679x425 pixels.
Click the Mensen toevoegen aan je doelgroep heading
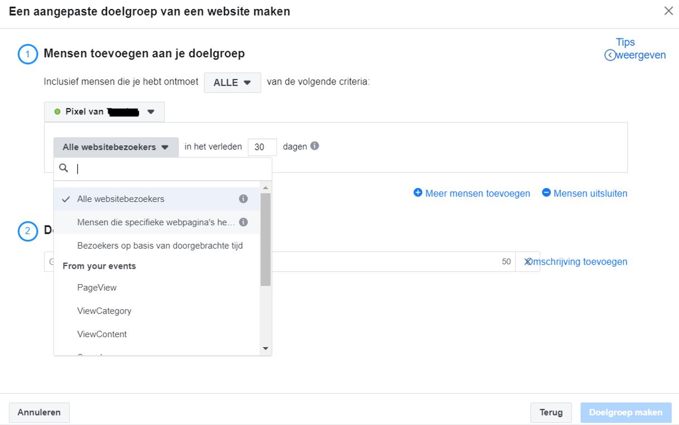[144, 54]
